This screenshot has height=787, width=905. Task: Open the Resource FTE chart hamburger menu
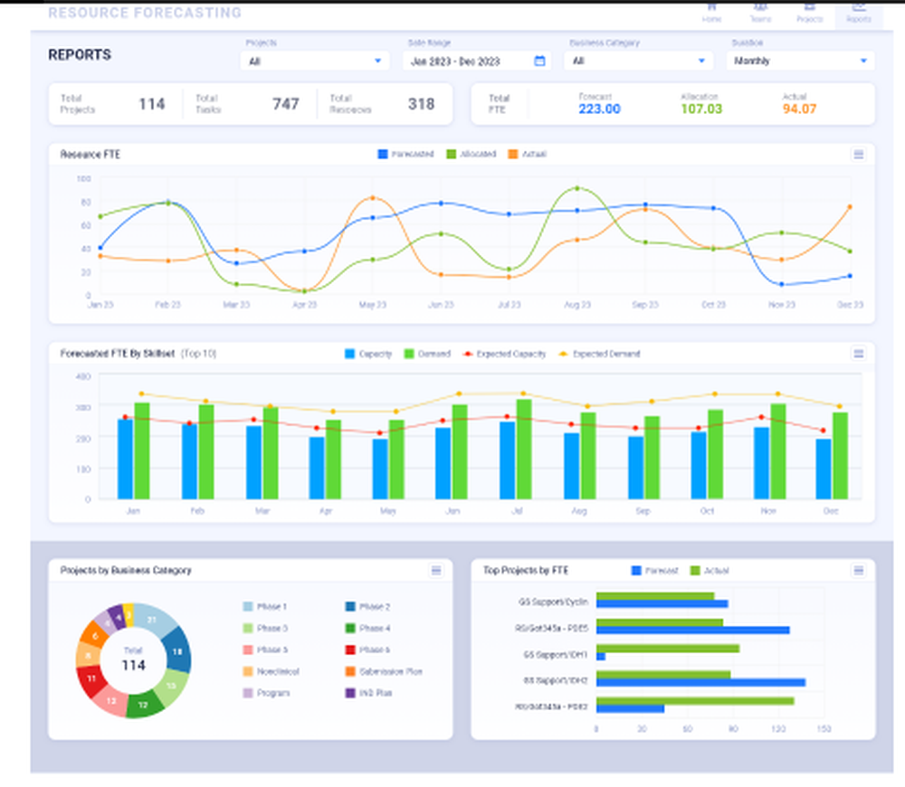click(858, 155)
